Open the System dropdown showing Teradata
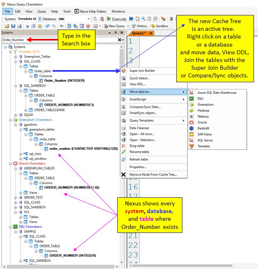 (x=38, y=19)
